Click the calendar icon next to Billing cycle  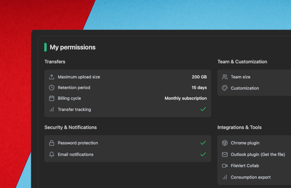pos(52,99)
